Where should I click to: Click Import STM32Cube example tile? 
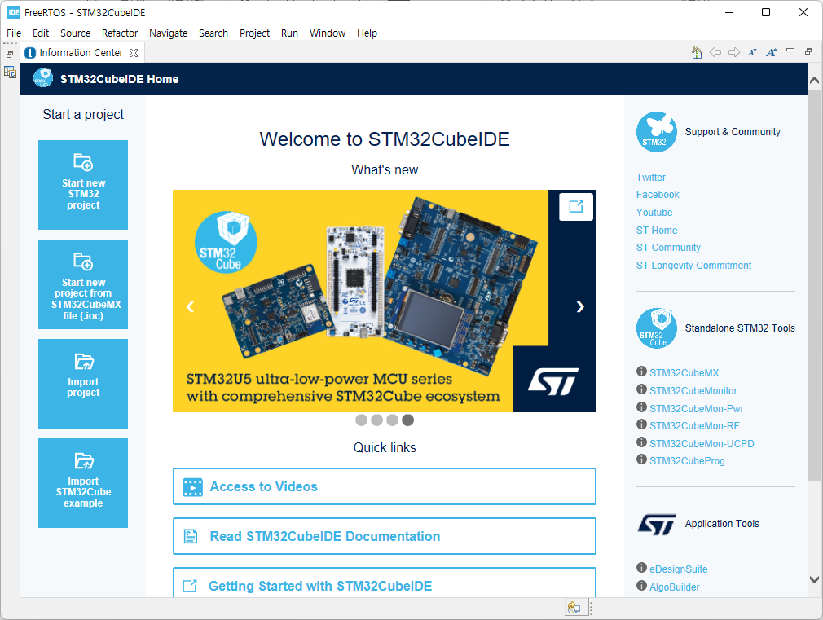[83, 483]
